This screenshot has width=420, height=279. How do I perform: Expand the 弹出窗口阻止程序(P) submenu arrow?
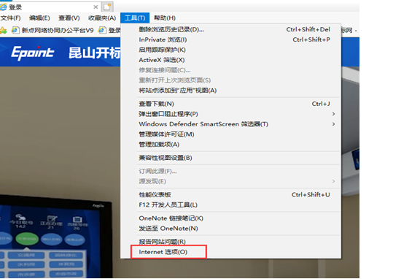[333, 114]
